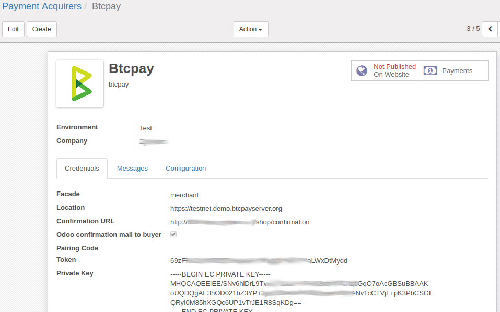Toggle Not Published On Website button
The image size is (500, 312).
(x=386, y=70)
